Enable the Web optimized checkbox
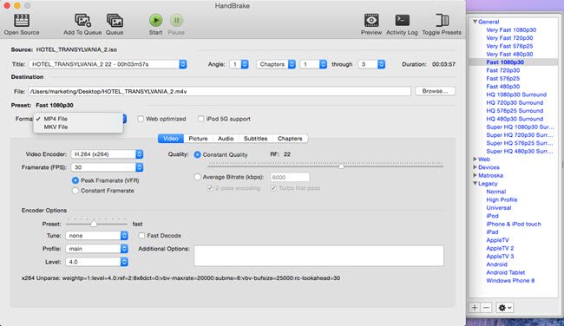This screenshot has height=326, width=564. [x=141, y=119]
